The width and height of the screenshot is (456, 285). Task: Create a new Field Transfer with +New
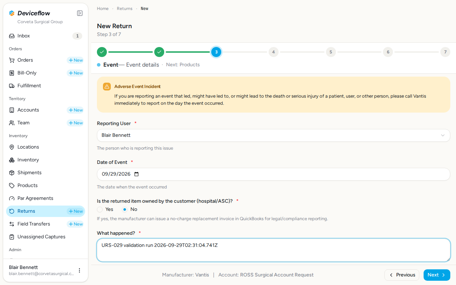click(x=76, y=224)
